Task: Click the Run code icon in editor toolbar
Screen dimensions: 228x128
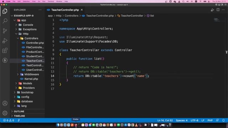Action: click(212, 10)
